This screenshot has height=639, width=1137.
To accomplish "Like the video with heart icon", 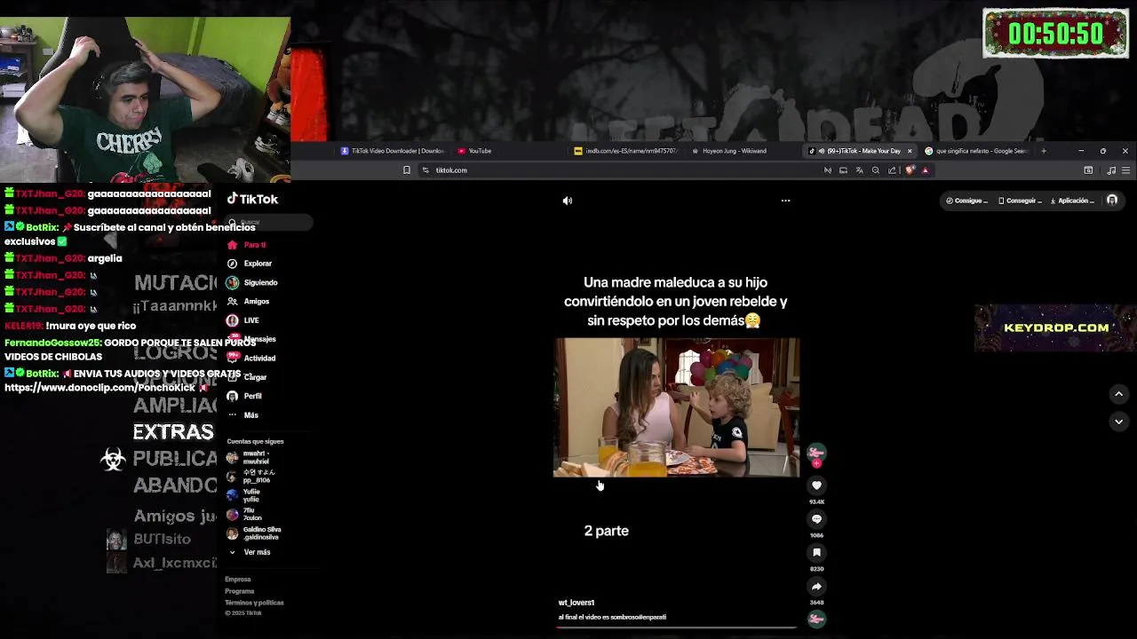I will [816, 485].
